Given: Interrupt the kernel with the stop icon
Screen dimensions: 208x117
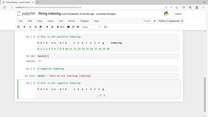Looking at the screenshot, I should pos(69,27).
